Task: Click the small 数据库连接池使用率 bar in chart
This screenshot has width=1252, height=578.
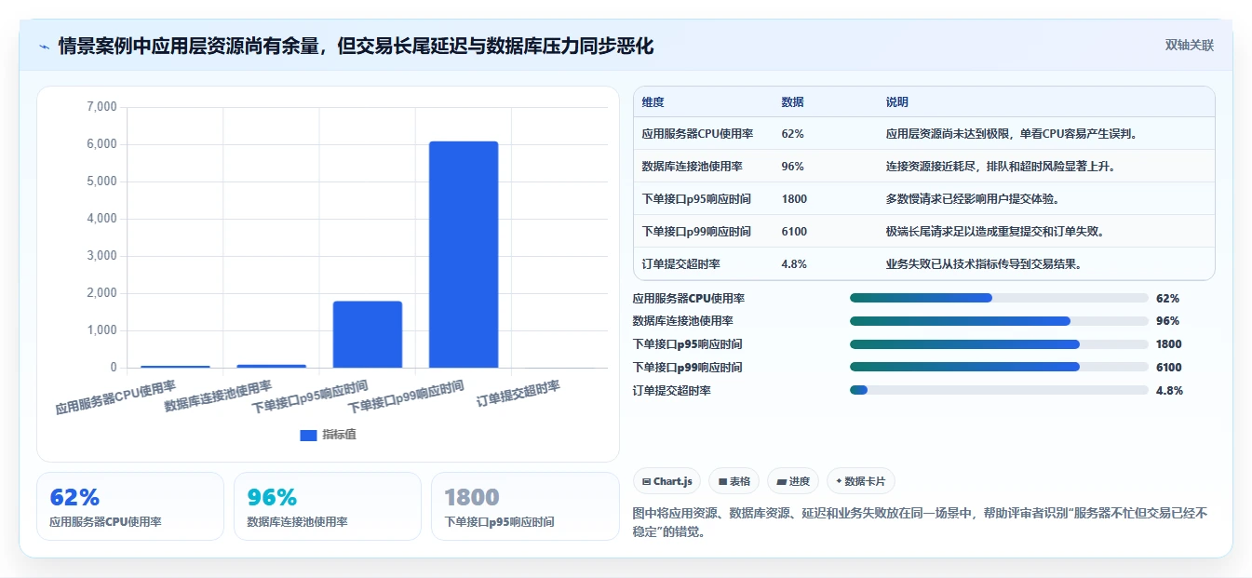Action: pos(272,366)
